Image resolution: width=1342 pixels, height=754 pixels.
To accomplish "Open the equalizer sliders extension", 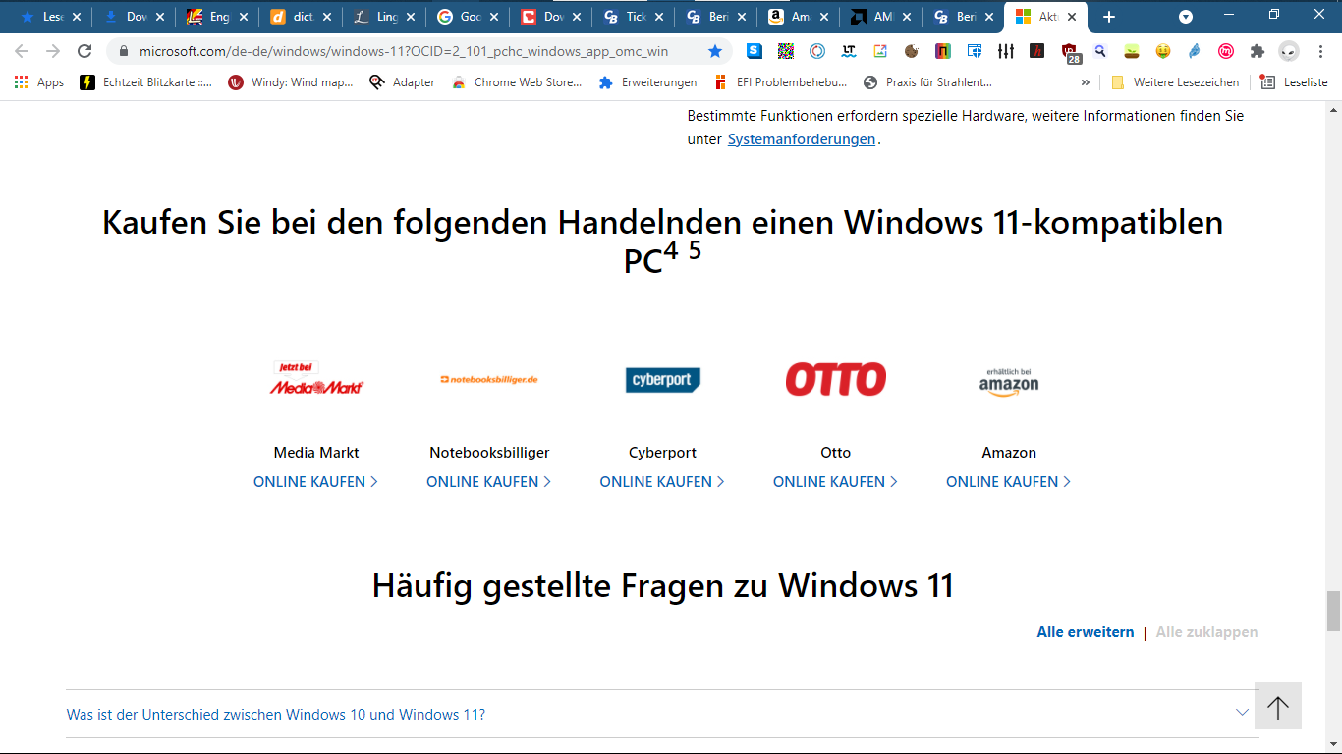I will (1005, 51).
